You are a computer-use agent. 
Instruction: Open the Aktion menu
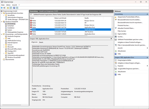[x=8, y=5]
